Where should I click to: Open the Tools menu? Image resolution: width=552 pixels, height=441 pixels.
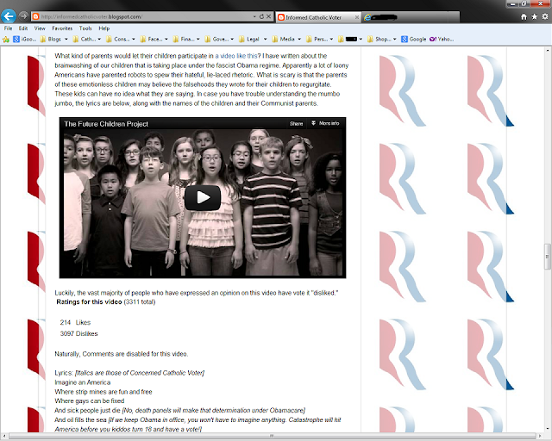(x=85, y=28)
